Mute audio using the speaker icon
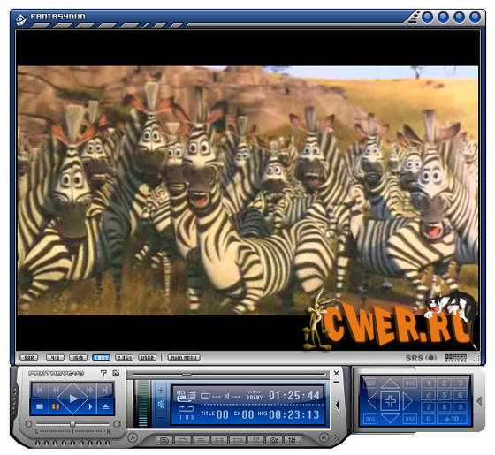This screenshot has height=455, width=495. [161, 404]
